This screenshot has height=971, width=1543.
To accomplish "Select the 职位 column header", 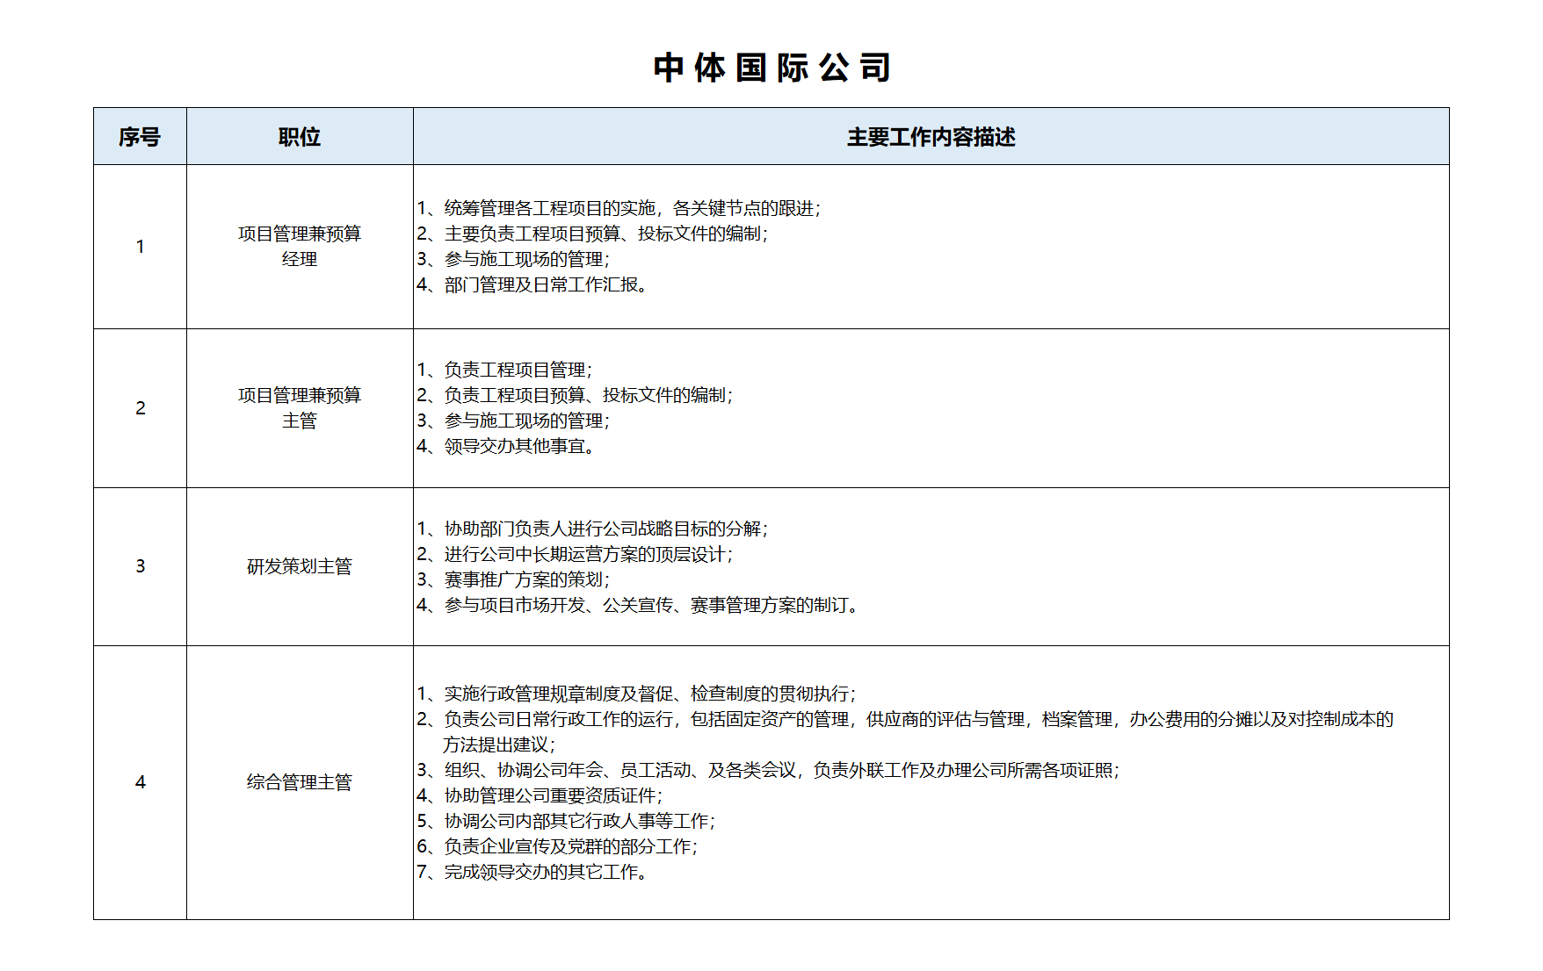I will [300, 137].
